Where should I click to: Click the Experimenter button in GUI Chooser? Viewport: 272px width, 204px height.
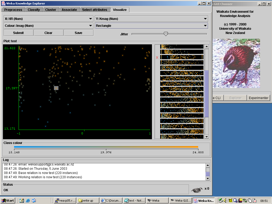click(258, 98)
